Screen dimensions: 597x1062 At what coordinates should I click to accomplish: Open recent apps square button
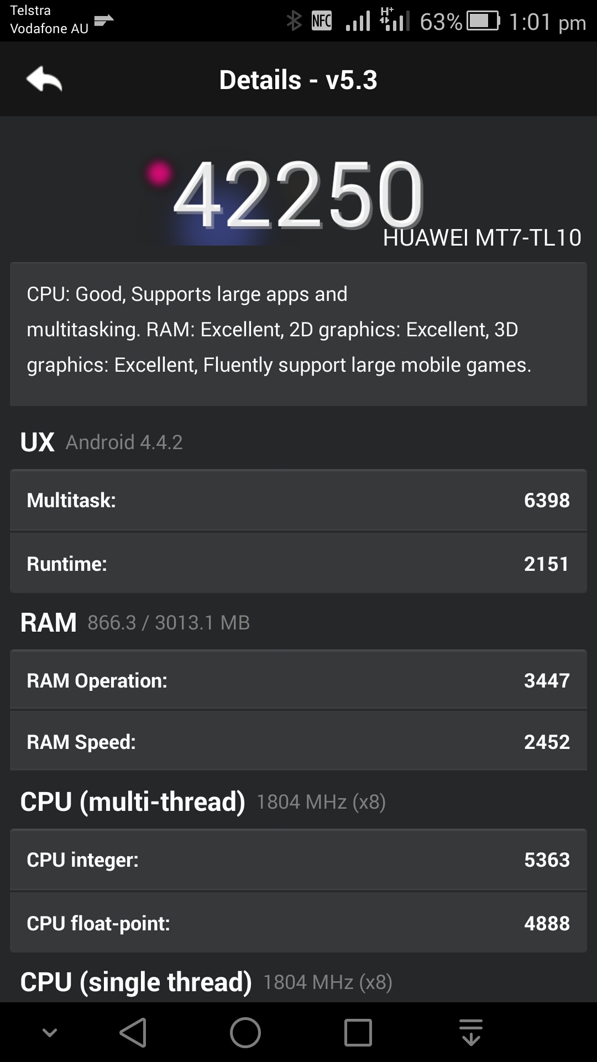pos(358,1032)
